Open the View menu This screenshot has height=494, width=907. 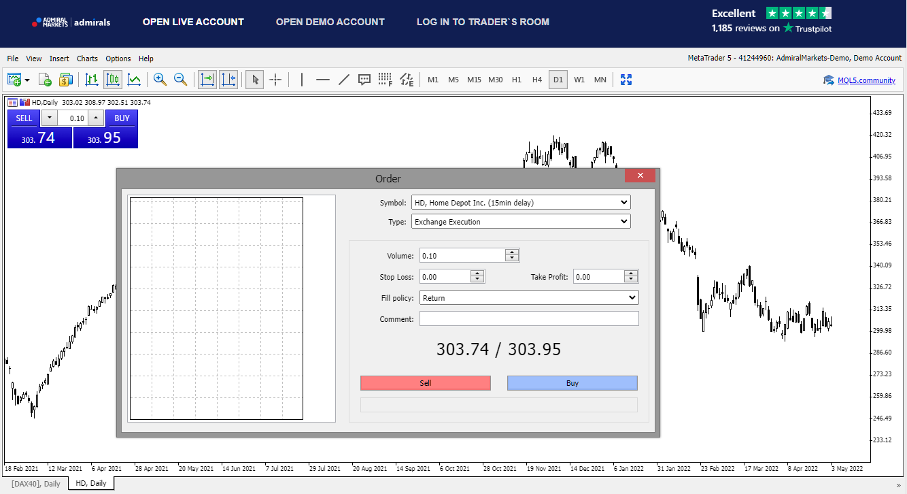coord(34,59)
